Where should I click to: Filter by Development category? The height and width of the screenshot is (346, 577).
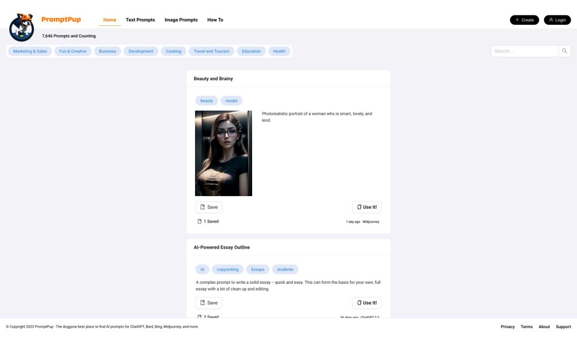point(141,51)
